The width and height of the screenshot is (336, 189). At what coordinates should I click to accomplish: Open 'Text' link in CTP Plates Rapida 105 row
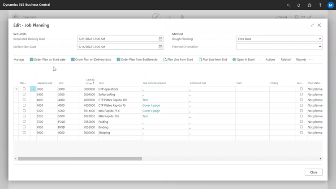click(x=145, y=100)
